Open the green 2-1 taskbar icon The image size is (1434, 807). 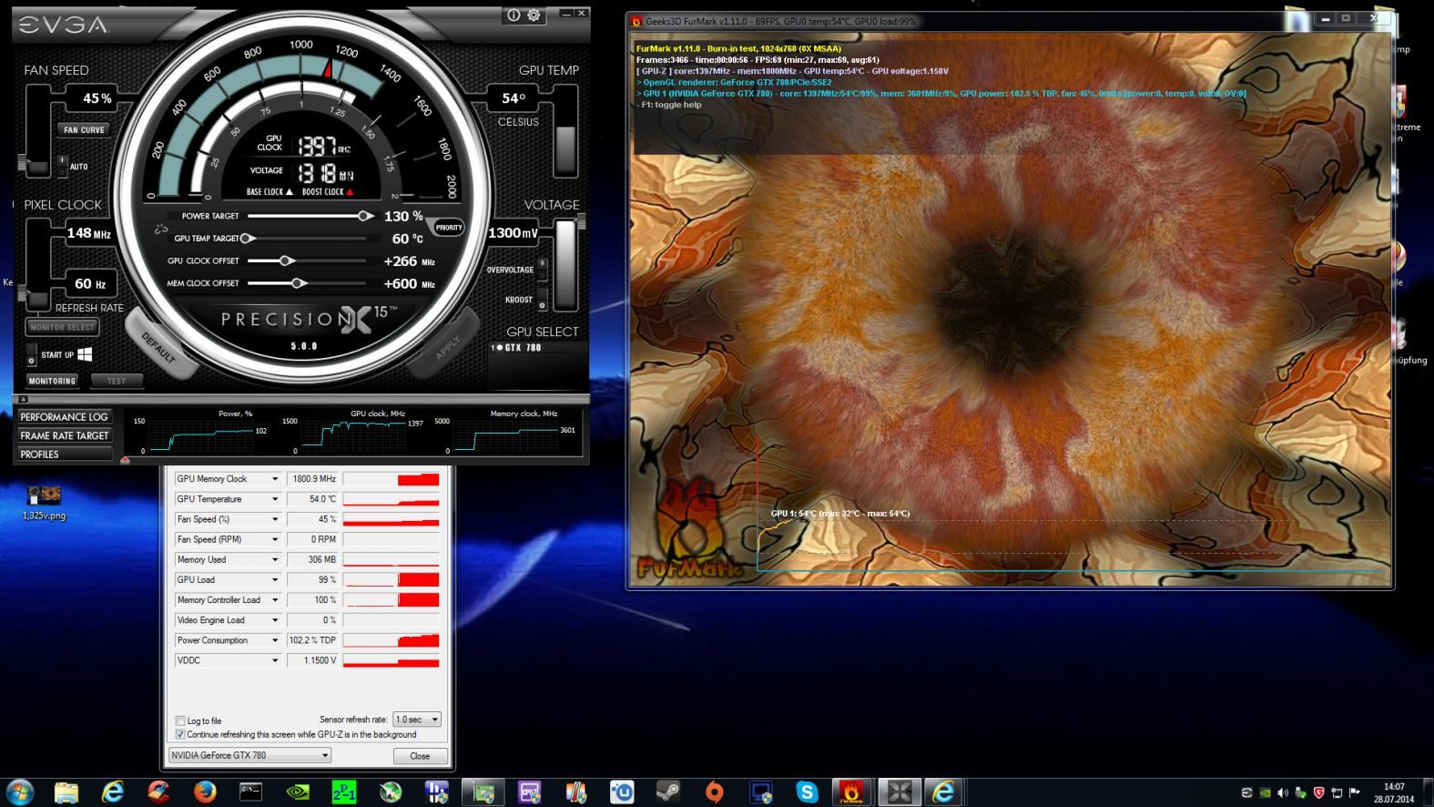[x=344, y=792]
